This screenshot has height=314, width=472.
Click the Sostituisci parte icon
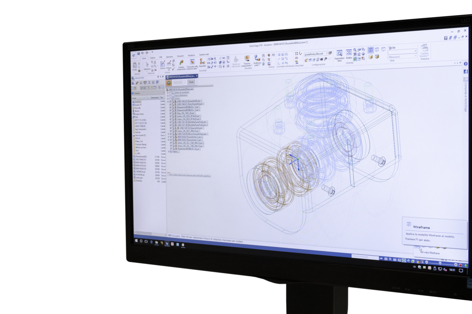tap(257, 58)
